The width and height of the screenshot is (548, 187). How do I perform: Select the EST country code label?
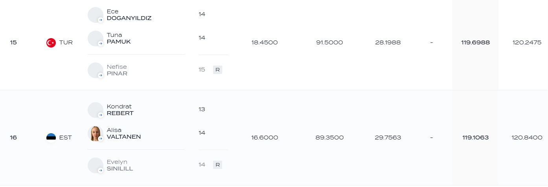coord(66,137)
